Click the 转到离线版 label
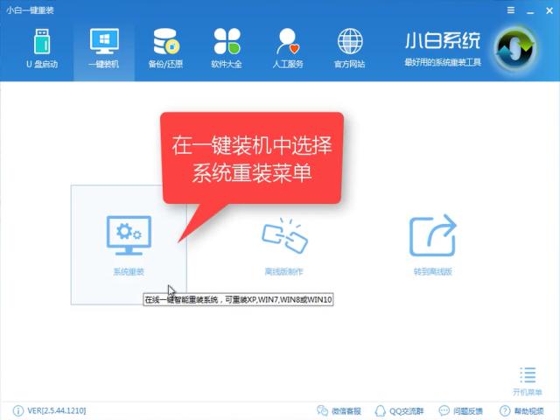The width and height of the screenshot is (560, 420). (x=433, y=272)
